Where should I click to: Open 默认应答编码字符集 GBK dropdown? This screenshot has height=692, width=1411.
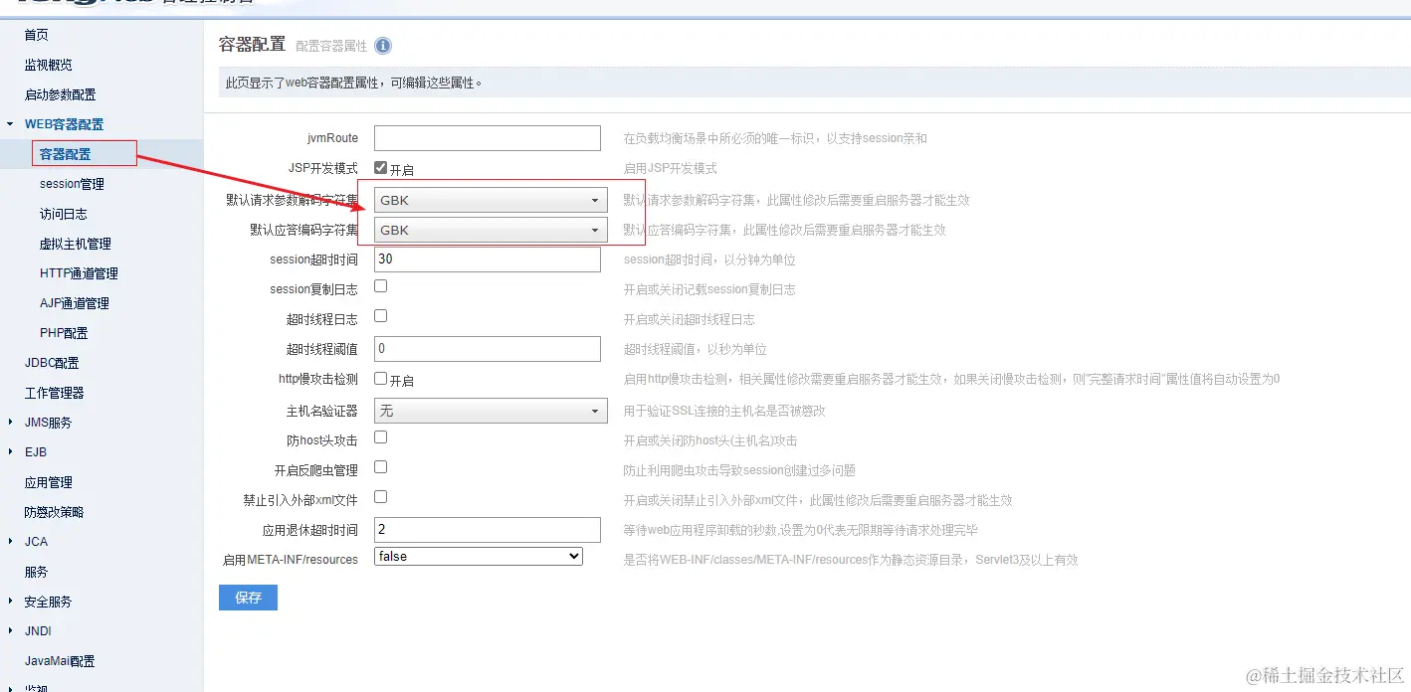tap(491, 230)
